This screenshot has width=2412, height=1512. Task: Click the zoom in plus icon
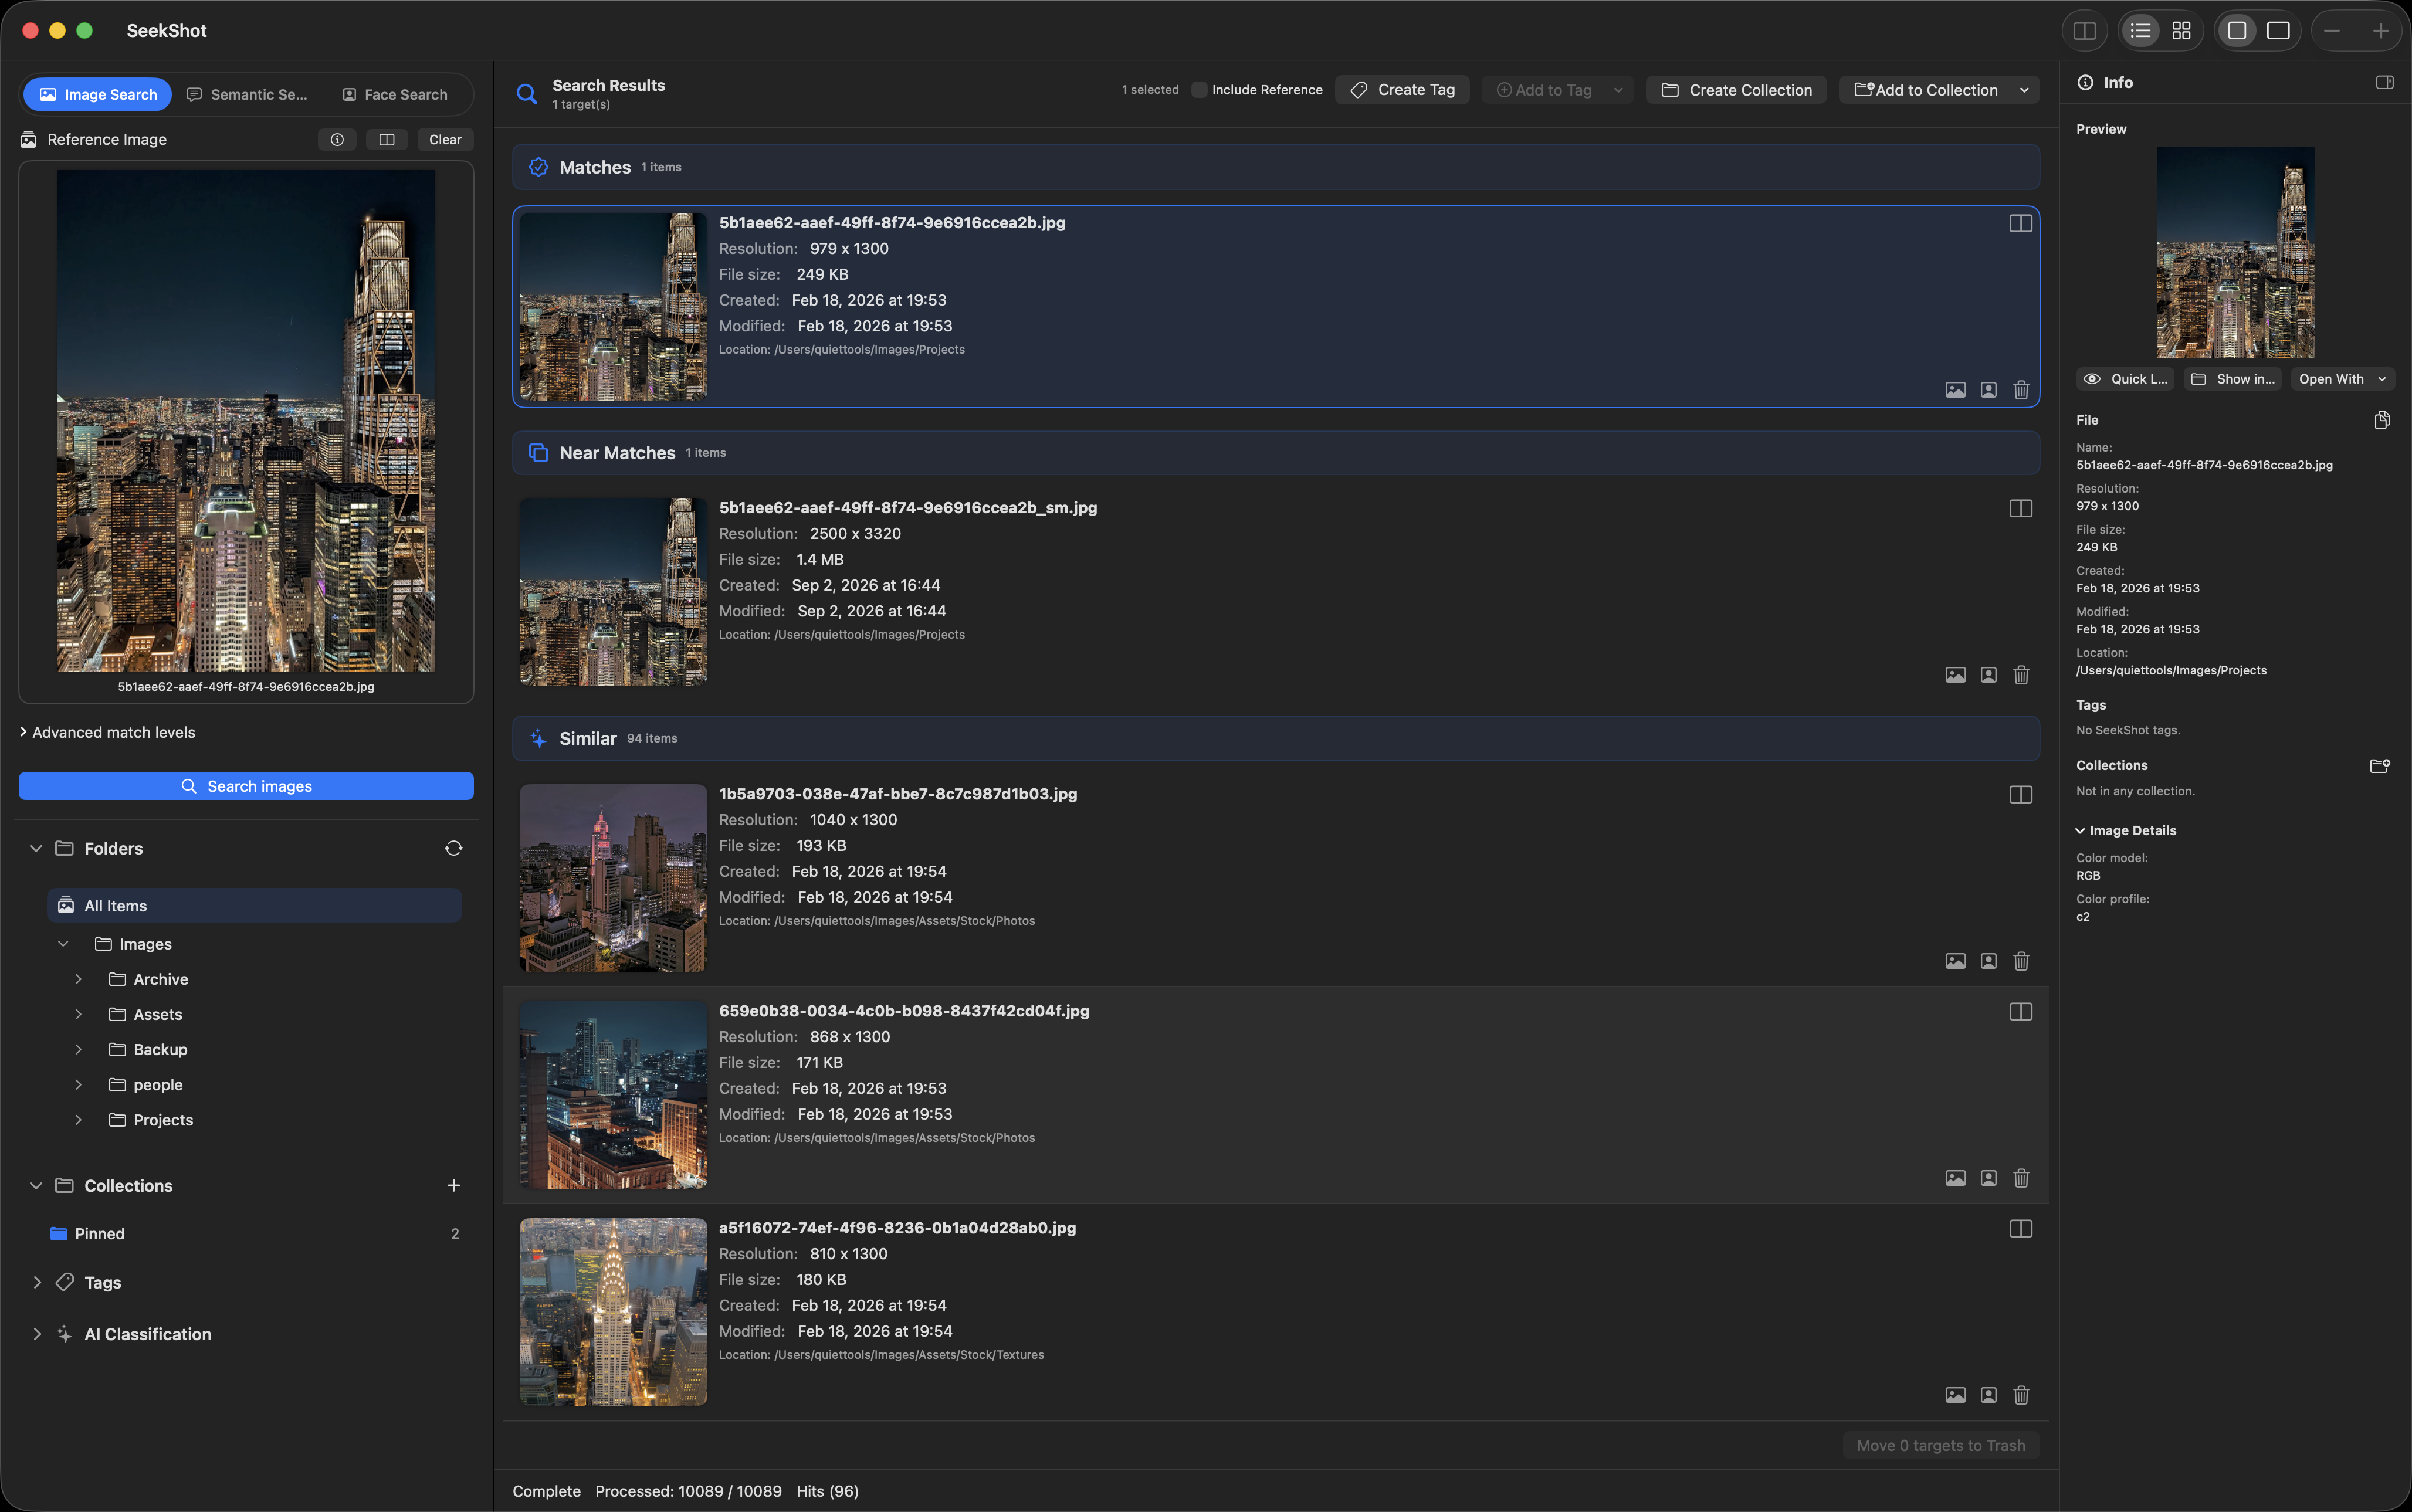(x=2380, y=31)
